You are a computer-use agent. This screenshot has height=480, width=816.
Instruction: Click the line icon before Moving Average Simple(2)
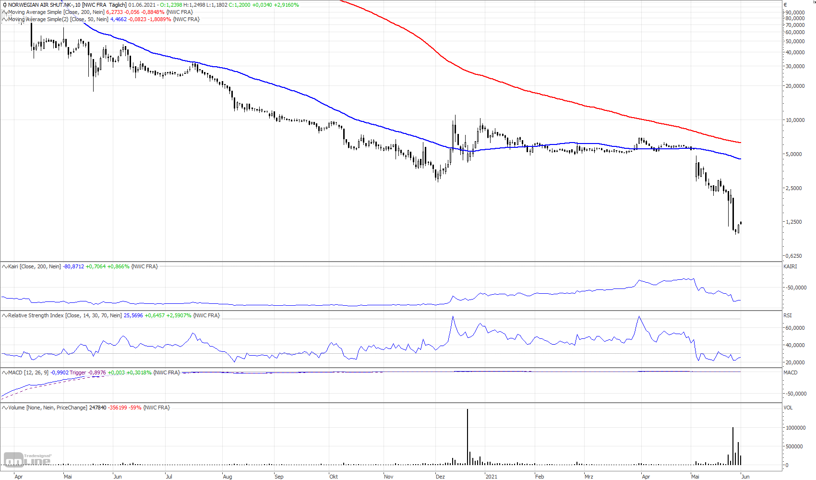(x=5, y=19)
